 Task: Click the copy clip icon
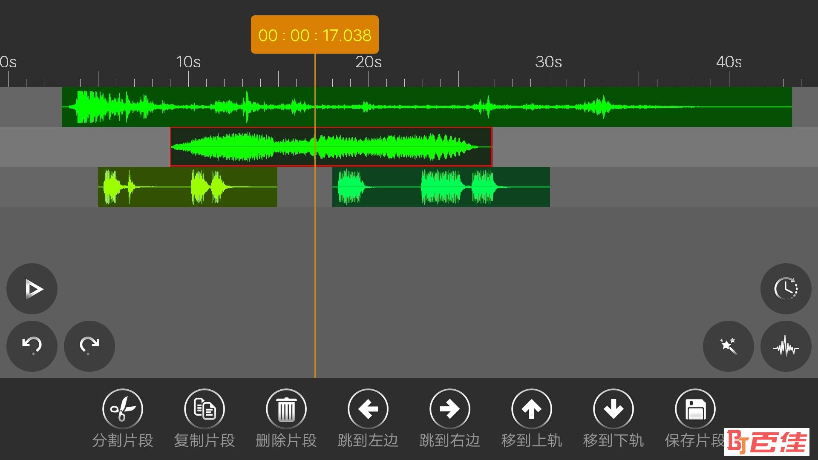pyautogui.click(x=204, y=409)
